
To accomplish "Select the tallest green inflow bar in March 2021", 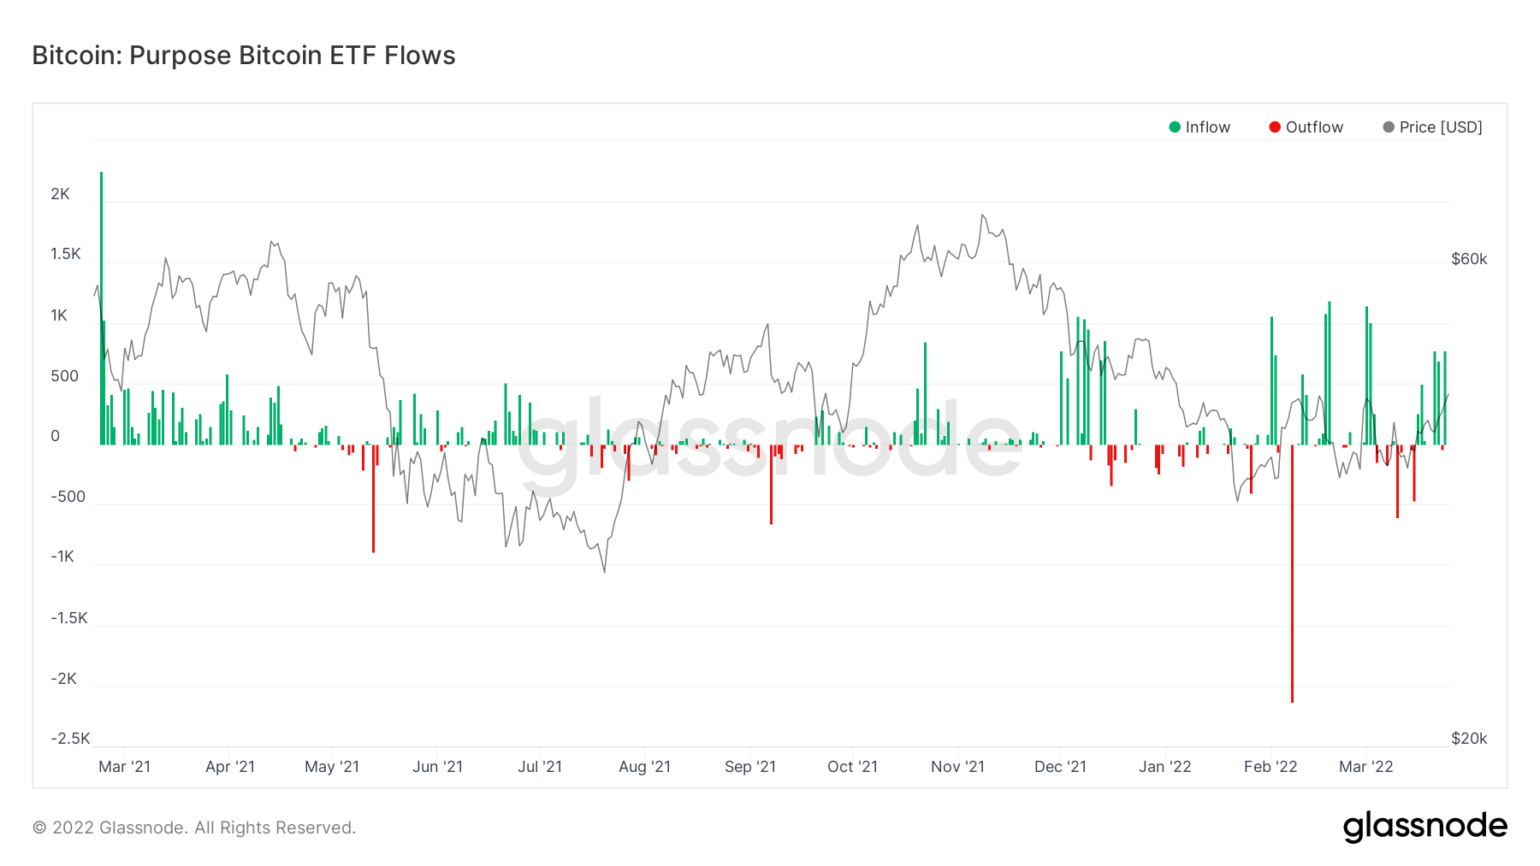I will tap(101, 308).
